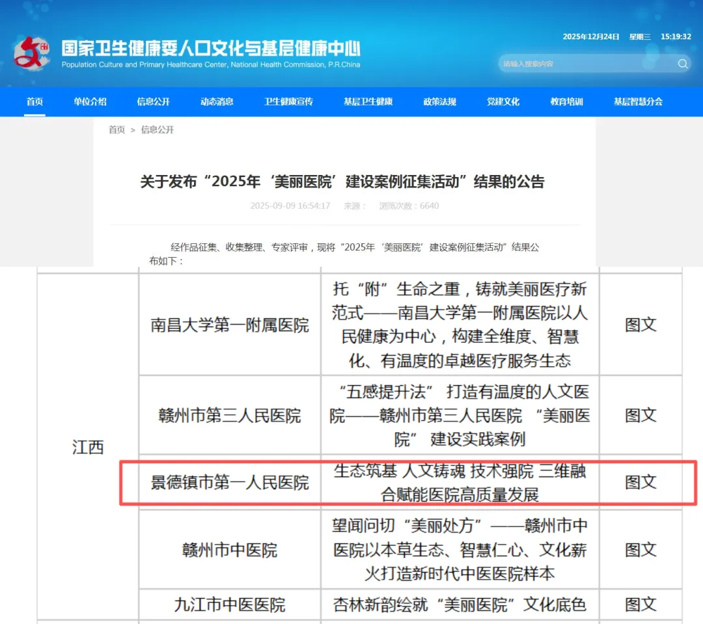Click the 赣州市中医院 cell
Image resolution: width=703 pixels, height=624 pixels.
[x=230, y=550]
